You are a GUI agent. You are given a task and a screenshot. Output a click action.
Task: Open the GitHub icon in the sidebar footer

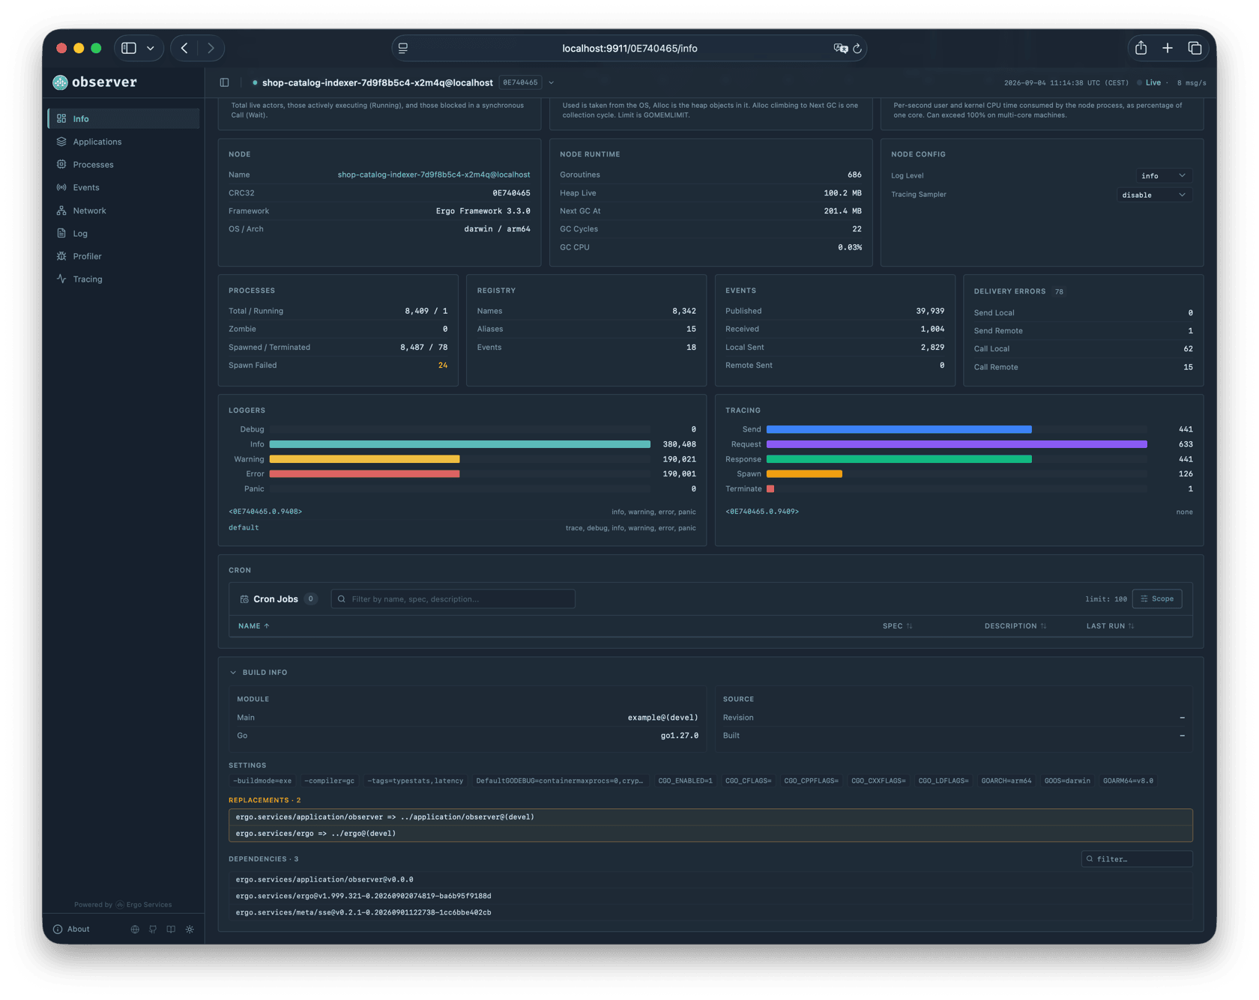(153, 930)
